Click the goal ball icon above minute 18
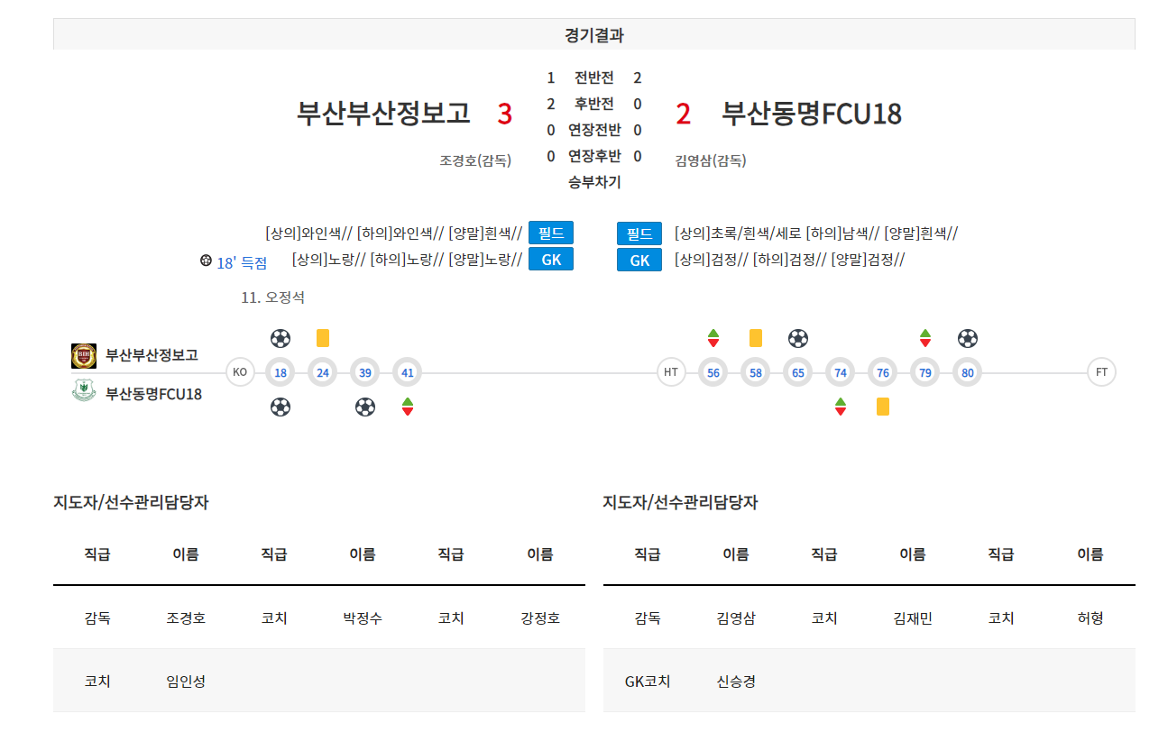The image size is (1168, 732). click(x=281, y=338)
